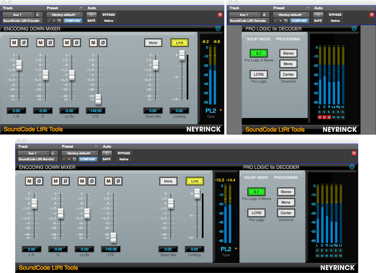376x273 pixels.
Task: Mute the Ls channel in Decoder window
Action: pyautogui.click(x=334, y=117)
